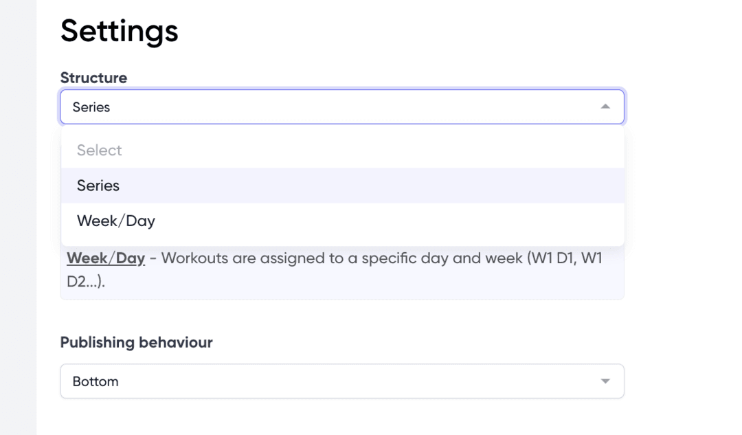
Task: Click the 'D2...).' text ending the description
Action: pyautogui.click(x=86, y=282)
